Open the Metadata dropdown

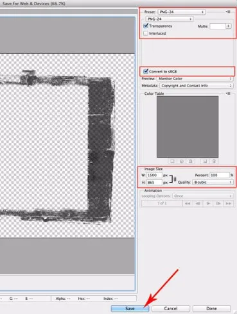coord(196,86)
